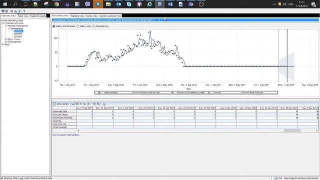320x180 pixels.
Task: Collapse the tree node containing 3263970
Action: click(x=9, y=28)
